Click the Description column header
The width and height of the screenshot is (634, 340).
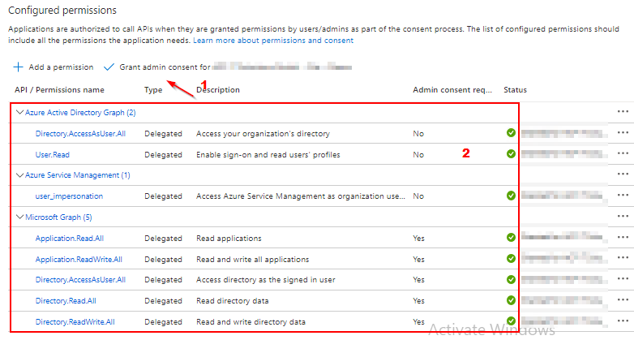(218, 90)
